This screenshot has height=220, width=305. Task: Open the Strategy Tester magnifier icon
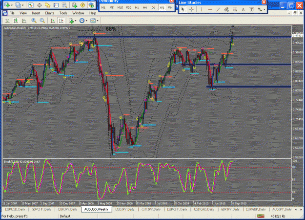tap(64, 5)
